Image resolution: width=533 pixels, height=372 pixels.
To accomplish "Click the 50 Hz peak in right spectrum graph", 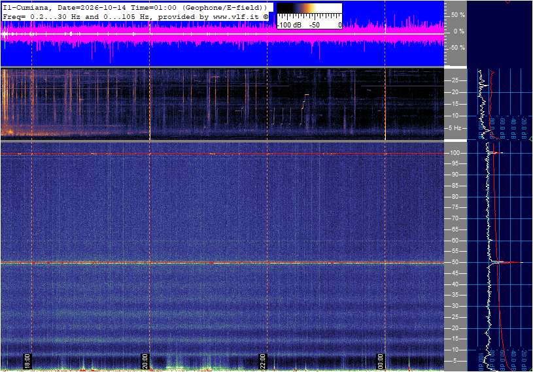I will 506,262.
